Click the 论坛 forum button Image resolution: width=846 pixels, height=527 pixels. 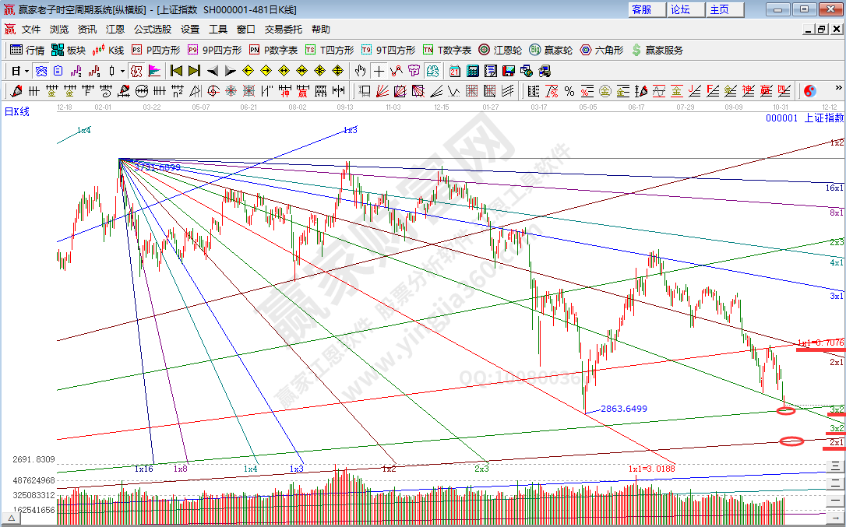point(680,9)
